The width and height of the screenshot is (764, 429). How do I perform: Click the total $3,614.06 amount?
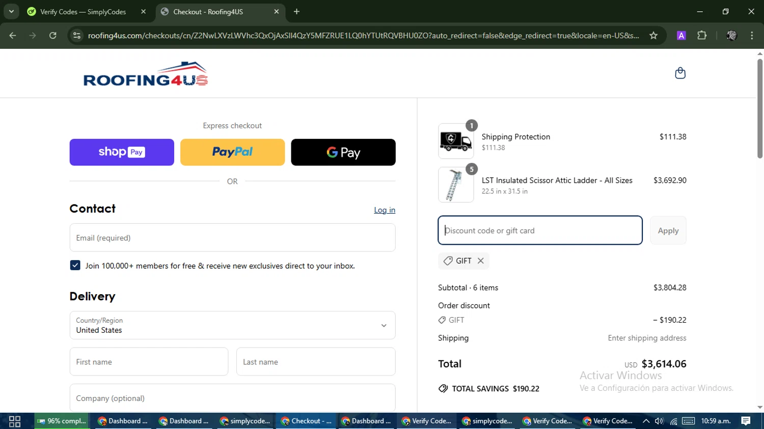(x=664, y=364)
